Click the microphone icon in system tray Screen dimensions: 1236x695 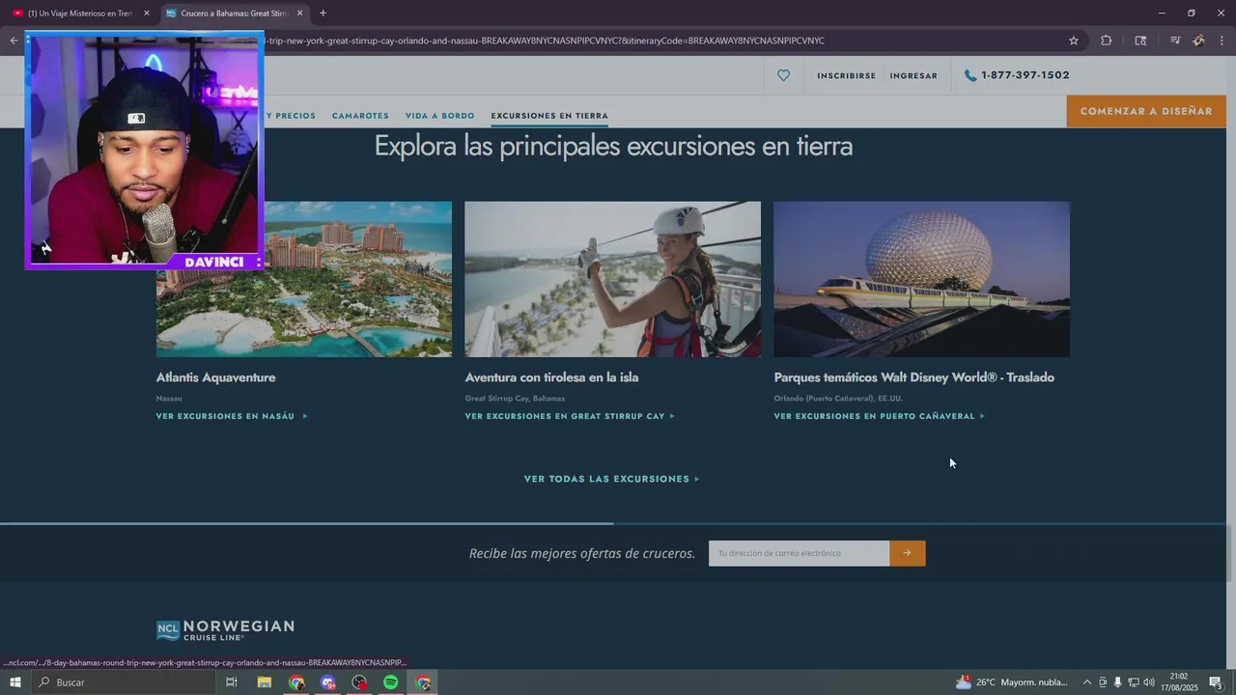[1118, 682]
